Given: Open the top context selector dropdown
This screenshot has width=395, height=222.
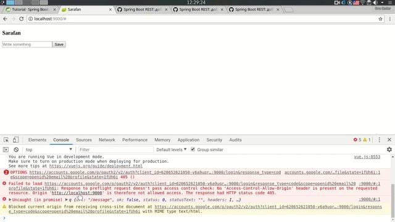Looking at the screenshot, I should click(48, 149).
